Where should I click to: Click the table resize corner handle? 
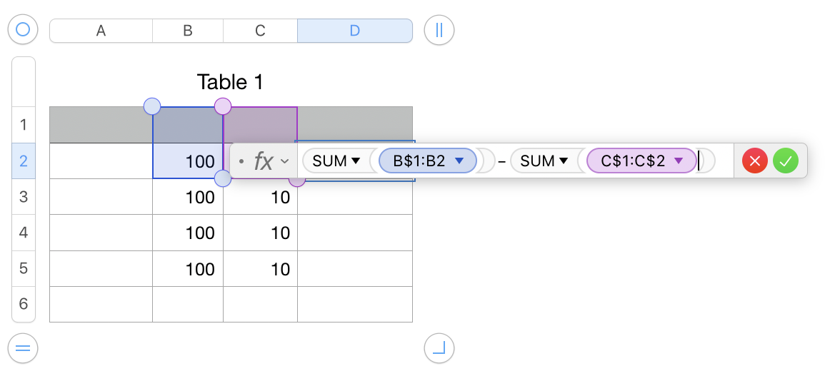[x=439, y=348]
